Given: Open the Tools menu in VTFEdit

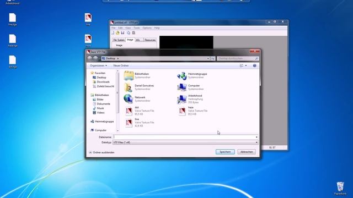Looking at the screenshot, I should [x=137, y=28].
